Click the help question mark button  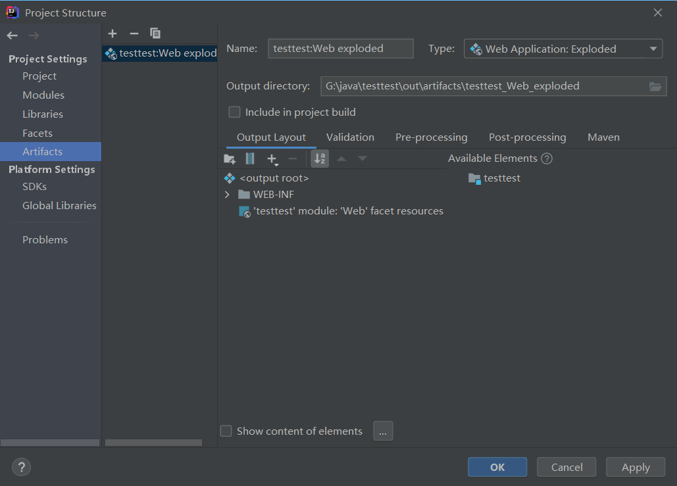coord(22,467)
